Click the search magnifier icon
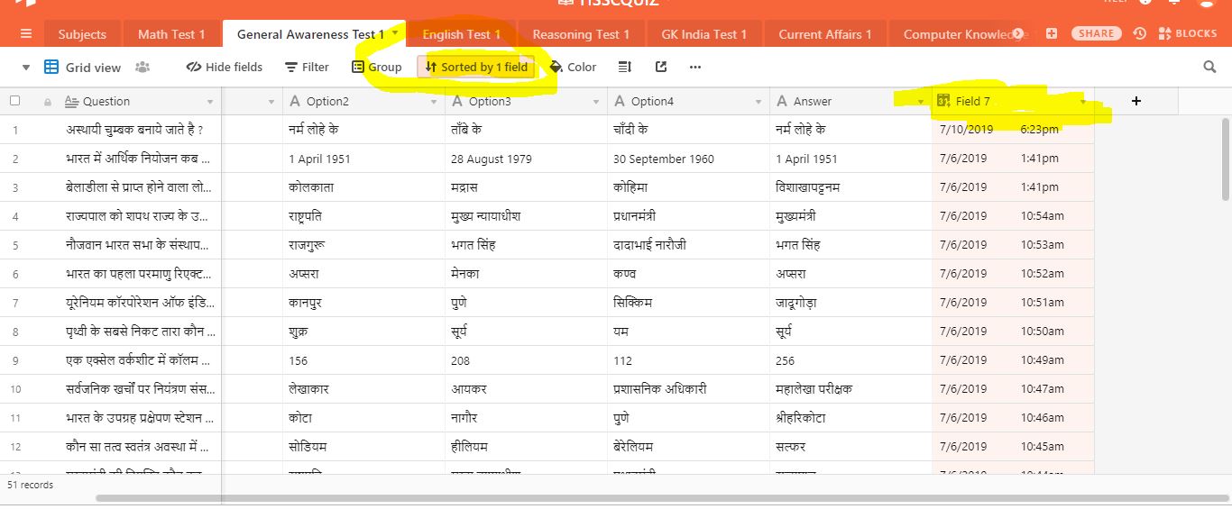This screenshot has height=509, width=1232. tap(1209, 67)
